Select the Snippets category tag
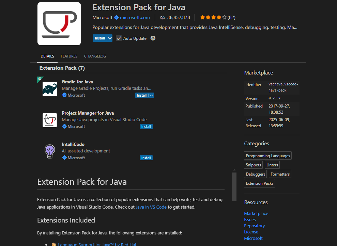 (x=254, y=165)
